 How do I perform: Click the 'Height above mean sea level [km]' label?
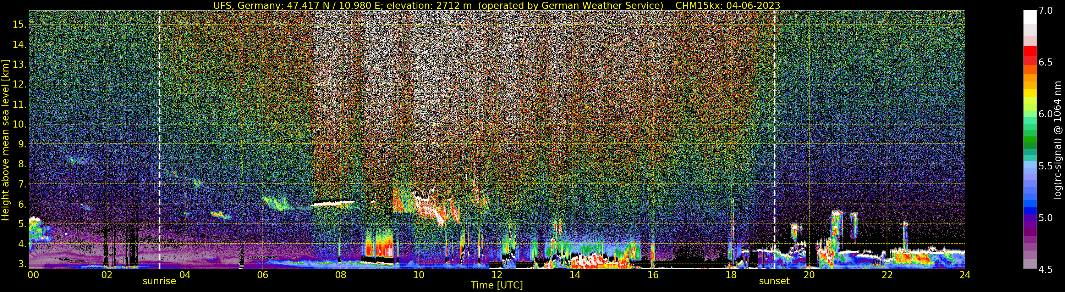(5, 140)
